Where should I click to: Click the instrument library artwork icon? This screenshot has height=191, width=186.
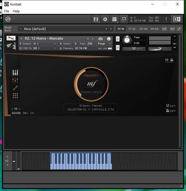tap(11, 46)
